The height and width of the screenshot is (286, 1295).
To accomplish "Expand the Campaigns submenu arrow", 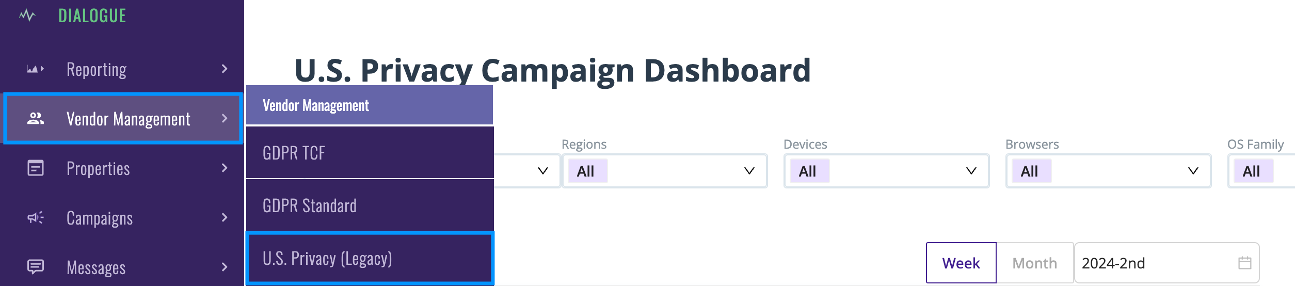I will [x=224, y=217].
